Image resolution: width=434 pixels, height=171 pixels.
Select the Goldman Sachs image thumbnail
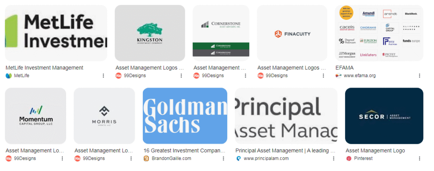click(185, 116)
